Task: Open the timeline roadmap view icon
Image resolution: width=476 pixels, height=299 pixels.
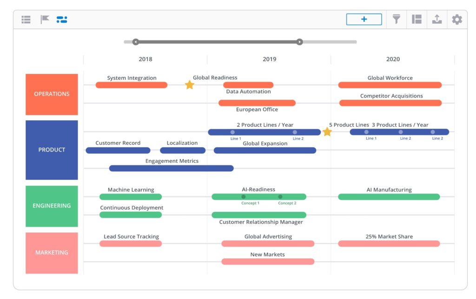Action: [x=62, y=19]
